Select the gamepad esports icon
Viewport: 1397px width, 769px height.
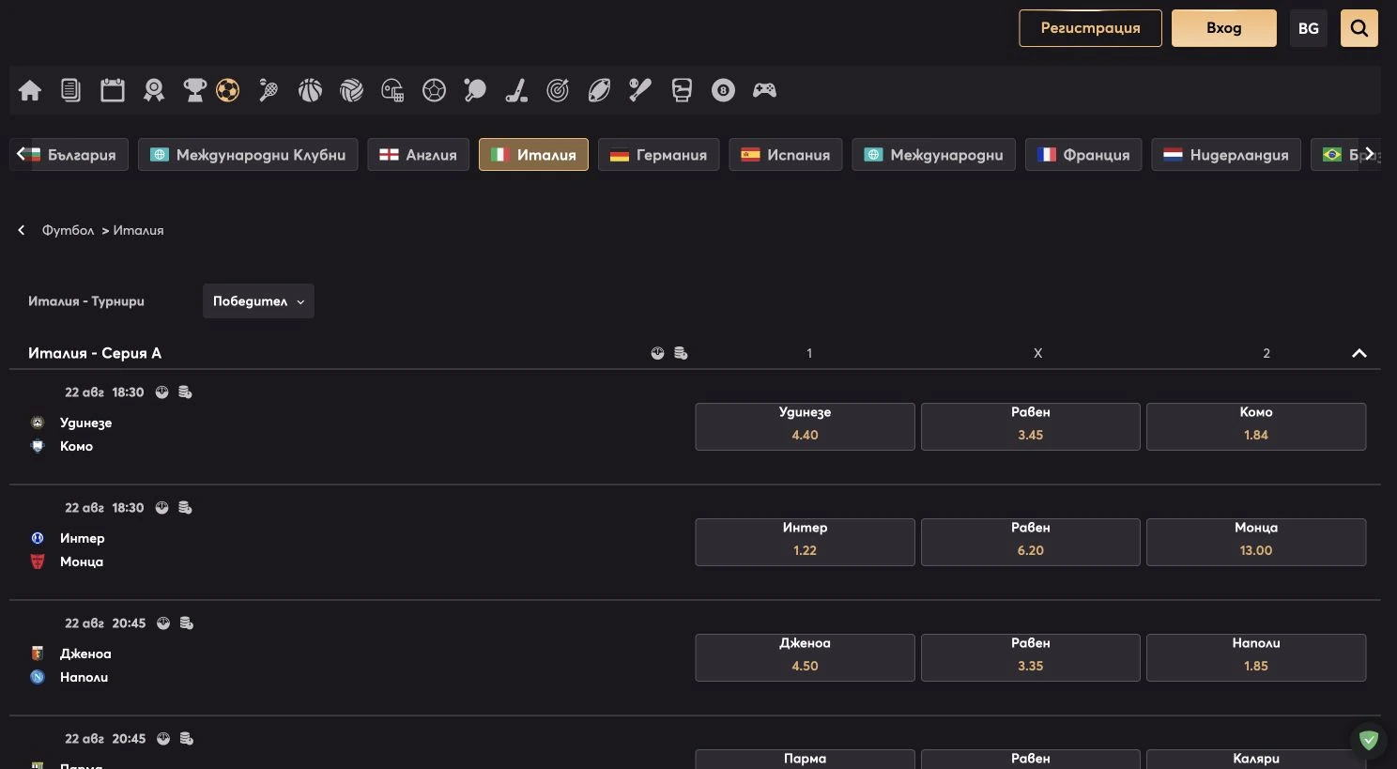coord(764,90)
